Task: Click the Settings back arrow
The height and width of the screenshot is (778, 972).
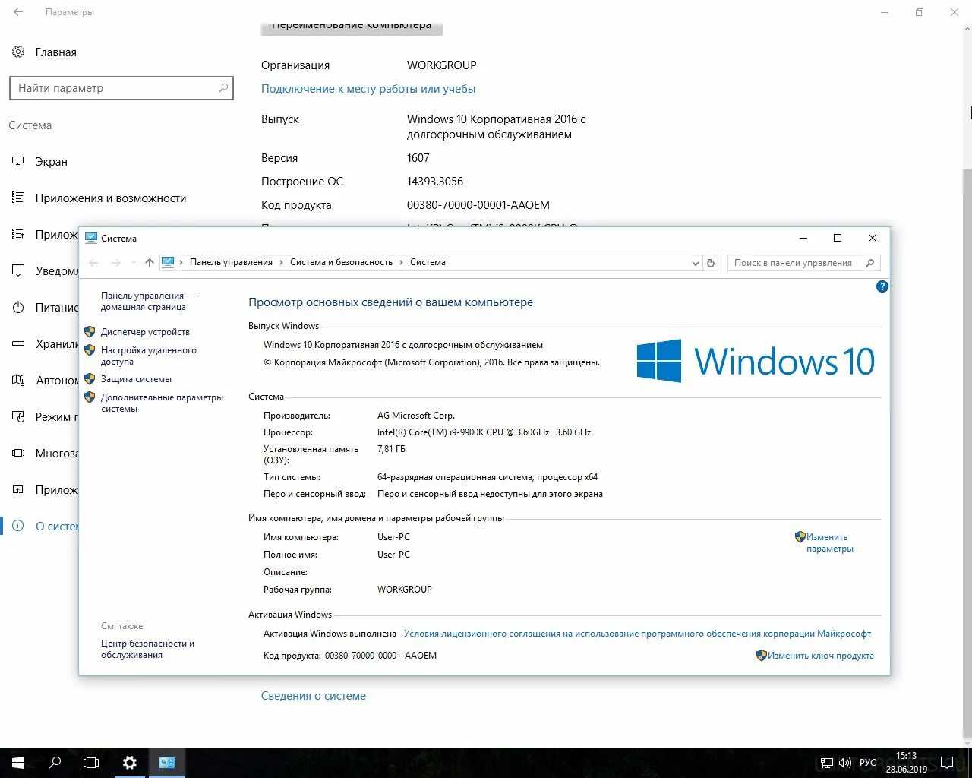Action: (x=18, y=12)
